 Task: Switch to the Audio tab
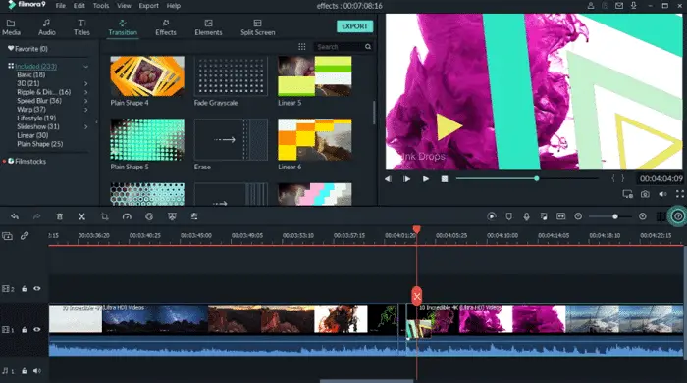click(46, 27)
